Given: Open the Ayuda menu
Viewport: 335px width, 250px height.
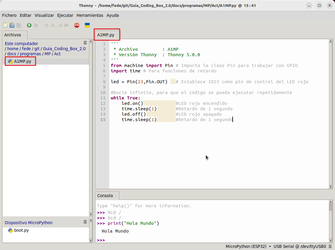Looking at the screenshot, I should 113,15.
